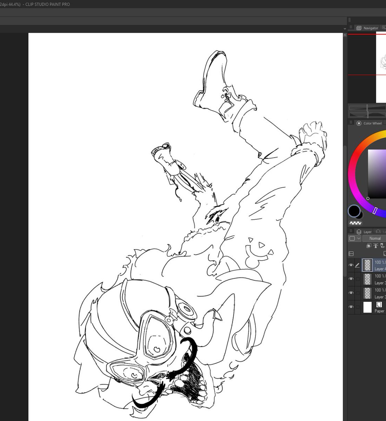Click the Navigator zoom slider
The image size is (386, 421).
pyautogui.click(x=367, y=108)
